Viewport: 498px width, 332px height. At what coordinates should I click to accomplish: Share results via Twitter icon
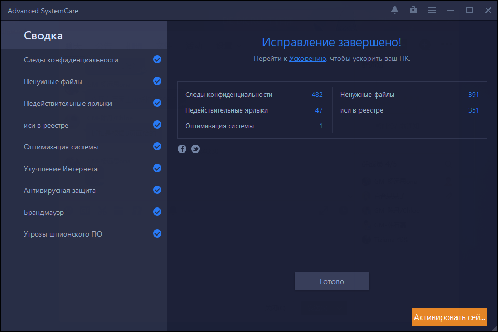tap(196, 149)
